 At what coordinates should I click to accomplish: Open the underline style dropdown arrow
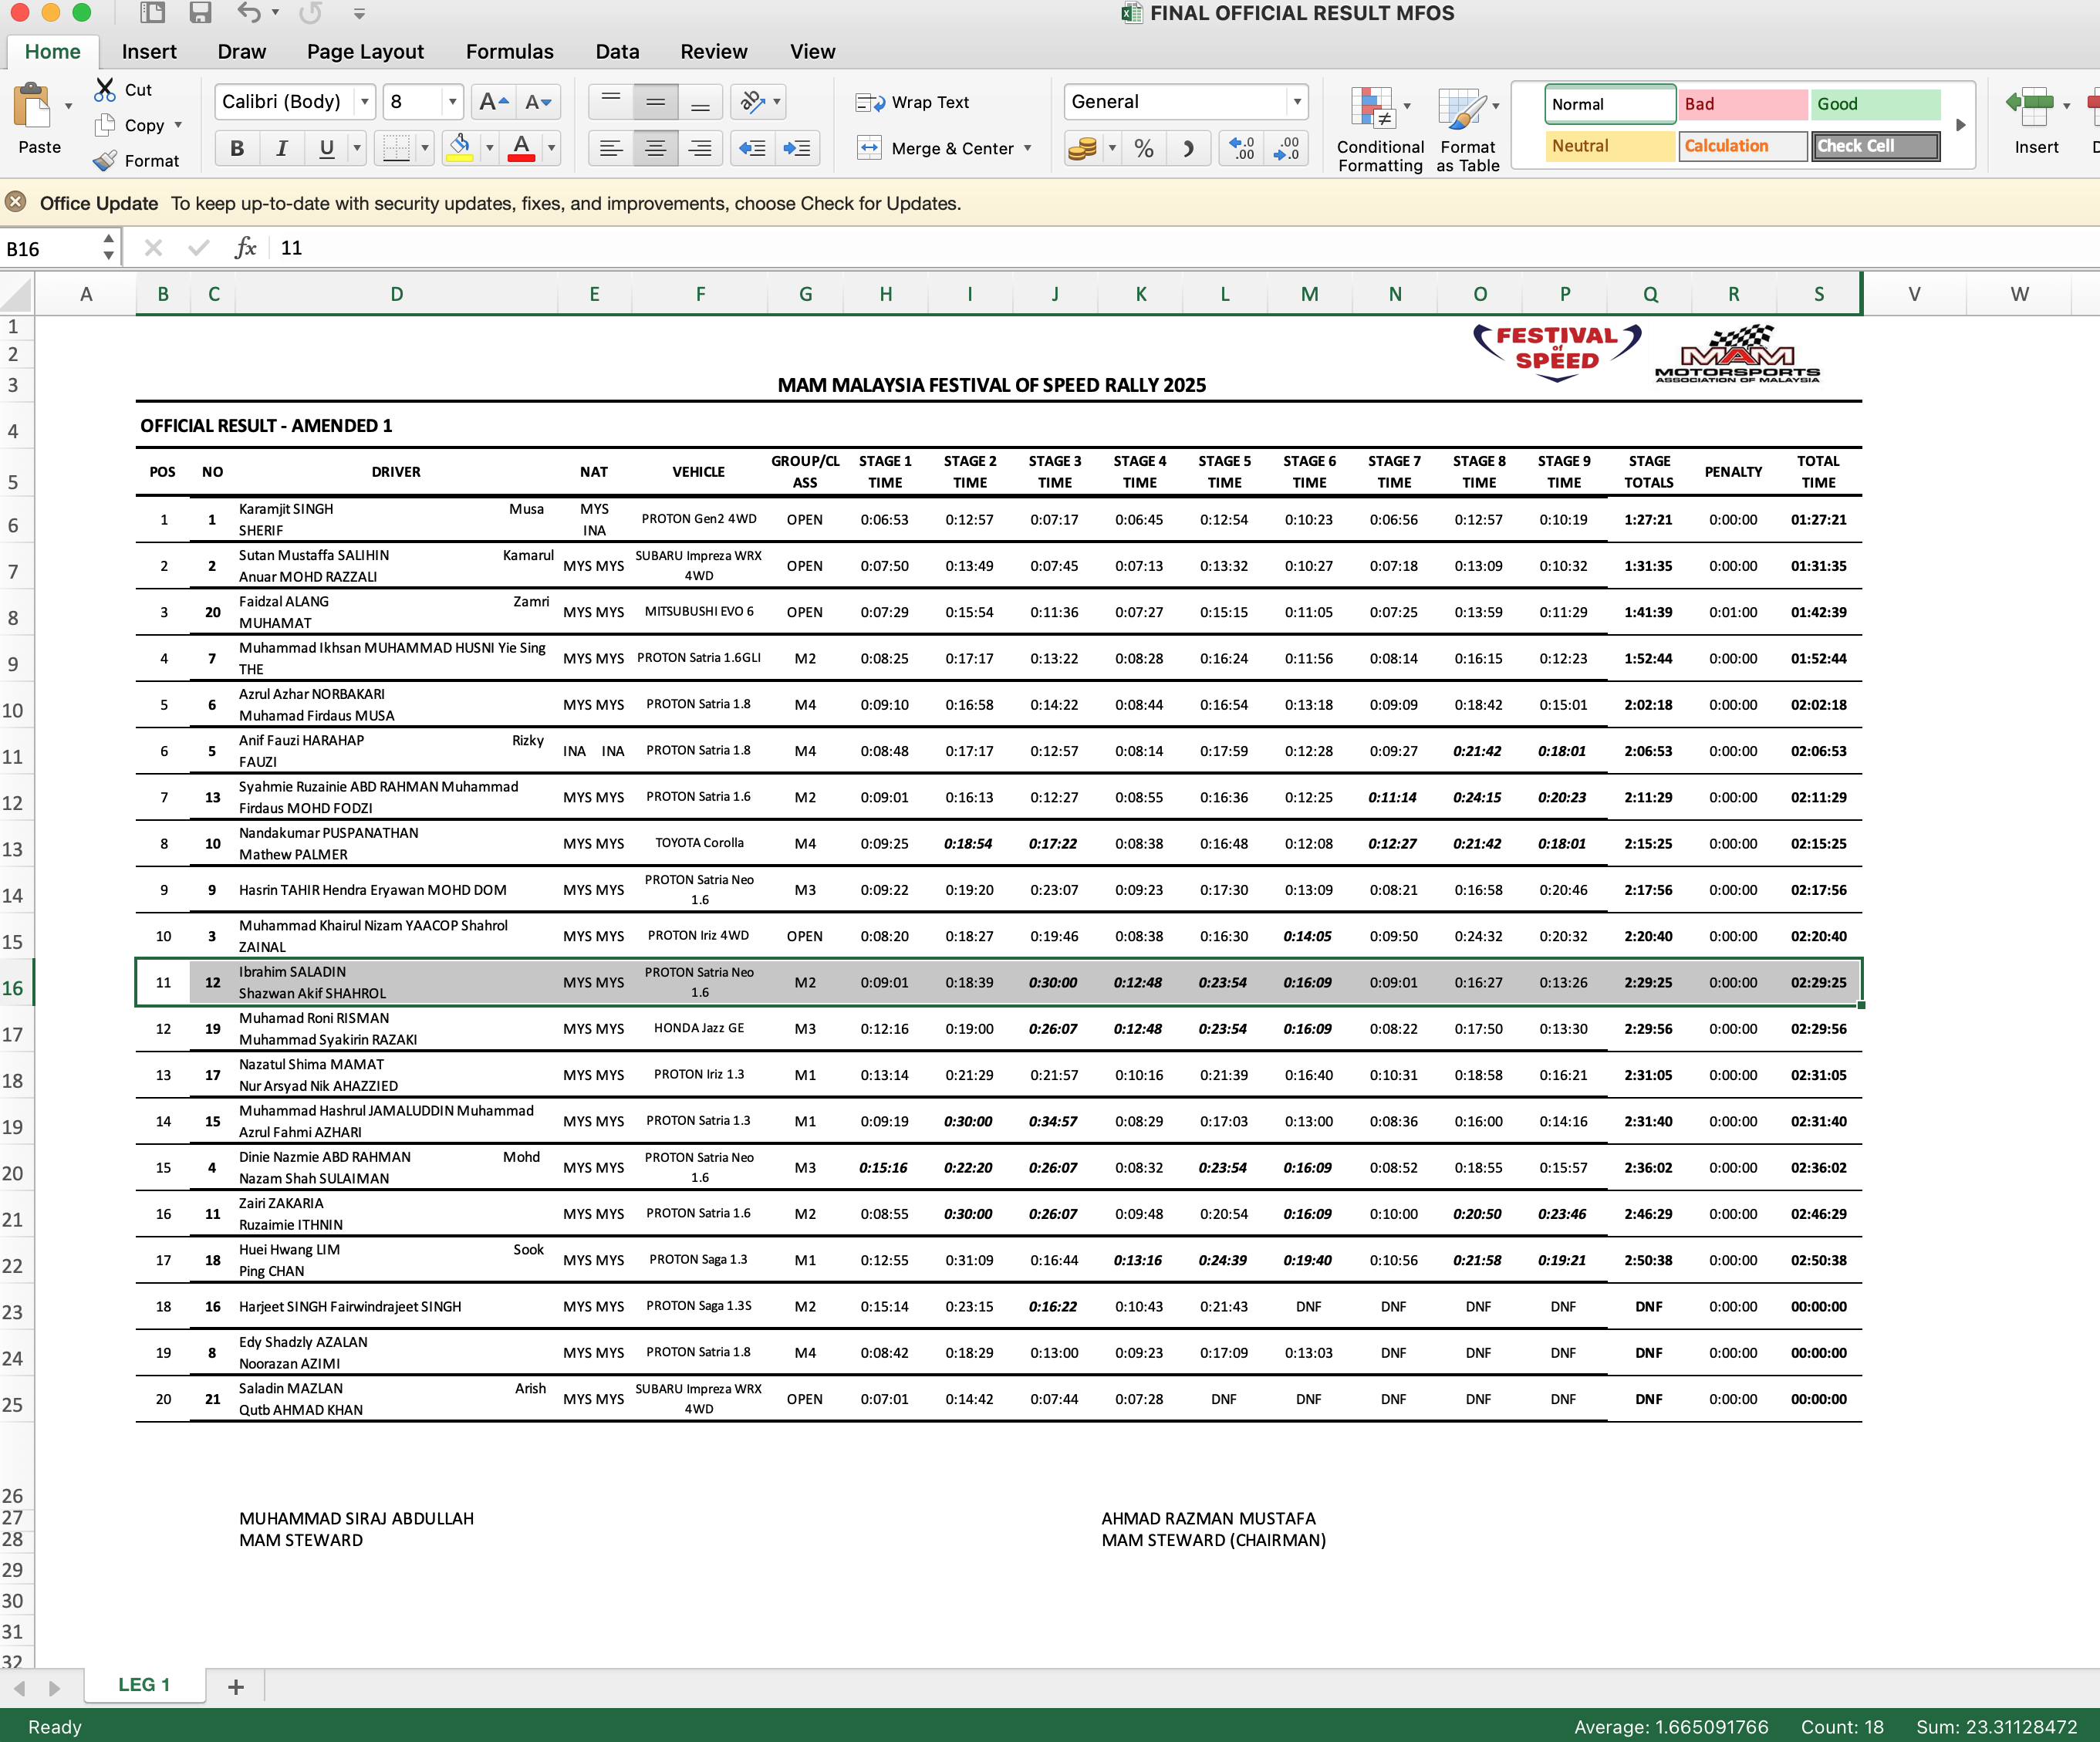coord(357,149)
